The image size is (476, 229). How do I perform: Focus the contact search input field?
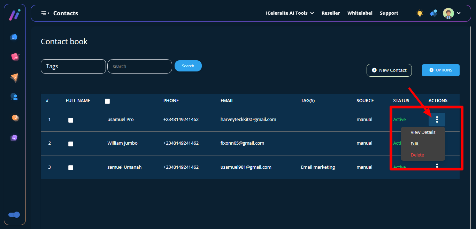(139, 66)
